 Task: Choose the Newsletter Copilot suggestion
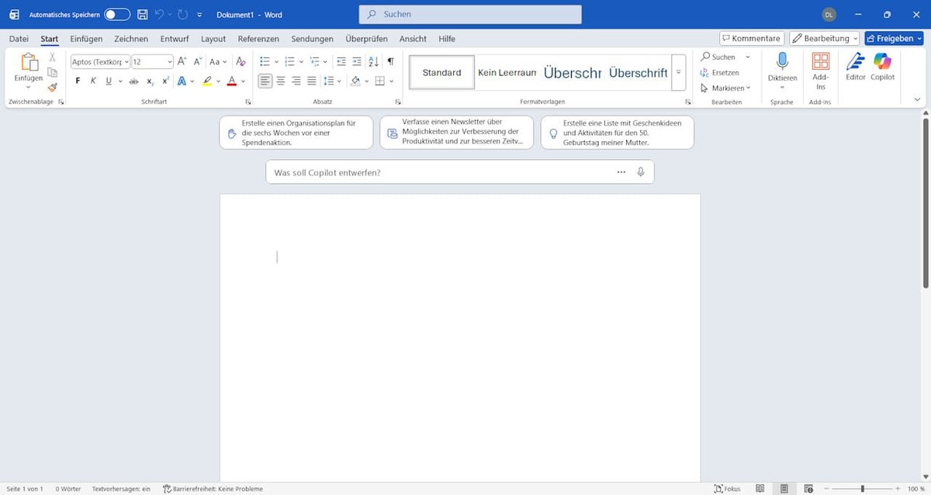(x=456, y=133)
